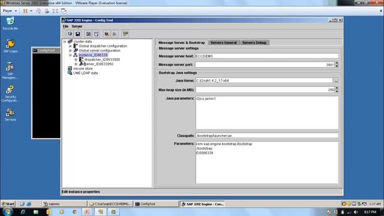Screen dimensions: 384x216
Task: Click Classpath input field
Action: [267, 136]
